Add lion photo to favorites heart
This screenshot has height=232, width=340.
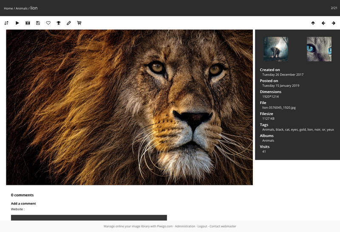point(48,23)
